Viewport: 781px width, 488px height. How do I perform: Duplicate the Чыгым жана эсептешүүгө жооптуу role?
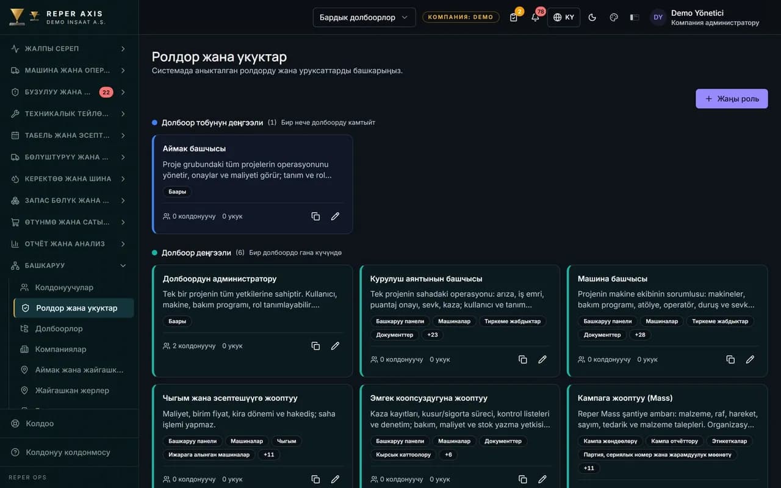point(315,479)
